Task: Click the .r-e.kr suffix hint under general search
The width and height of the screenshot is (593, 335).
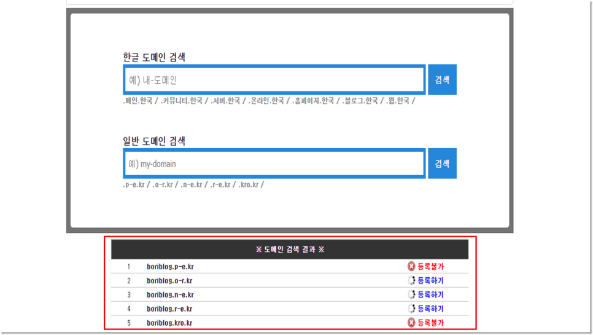Action: point(220,184)
